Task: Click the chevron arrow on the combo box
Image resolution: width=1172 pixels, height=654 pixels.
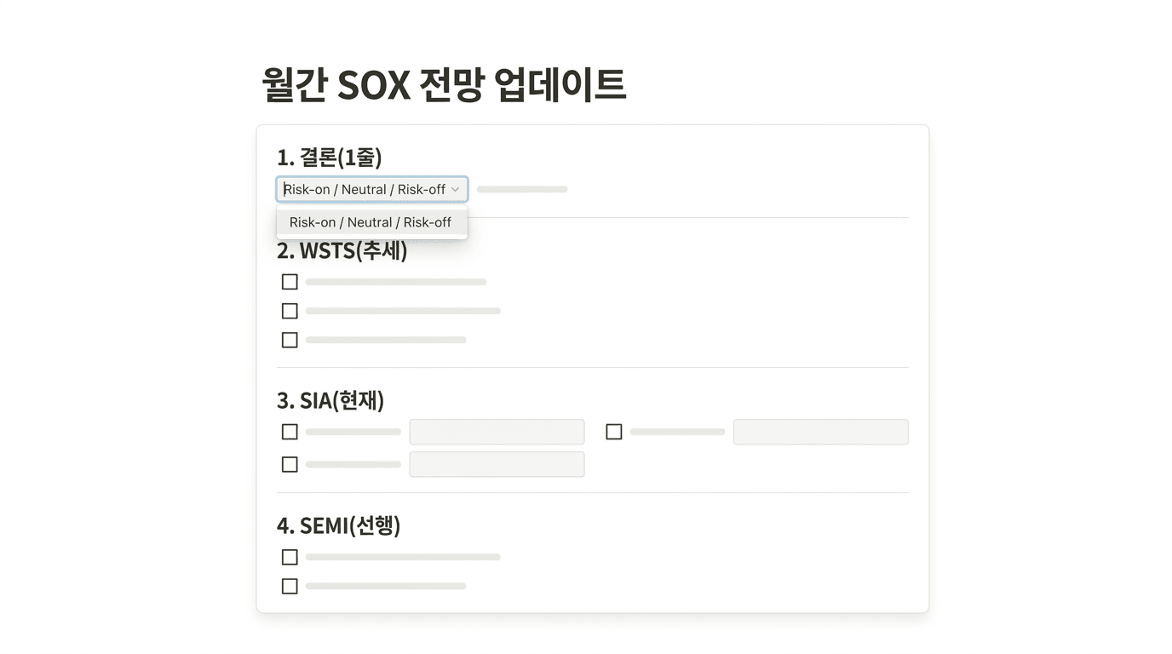Action: pyautogui.click(x=457, y=188)
